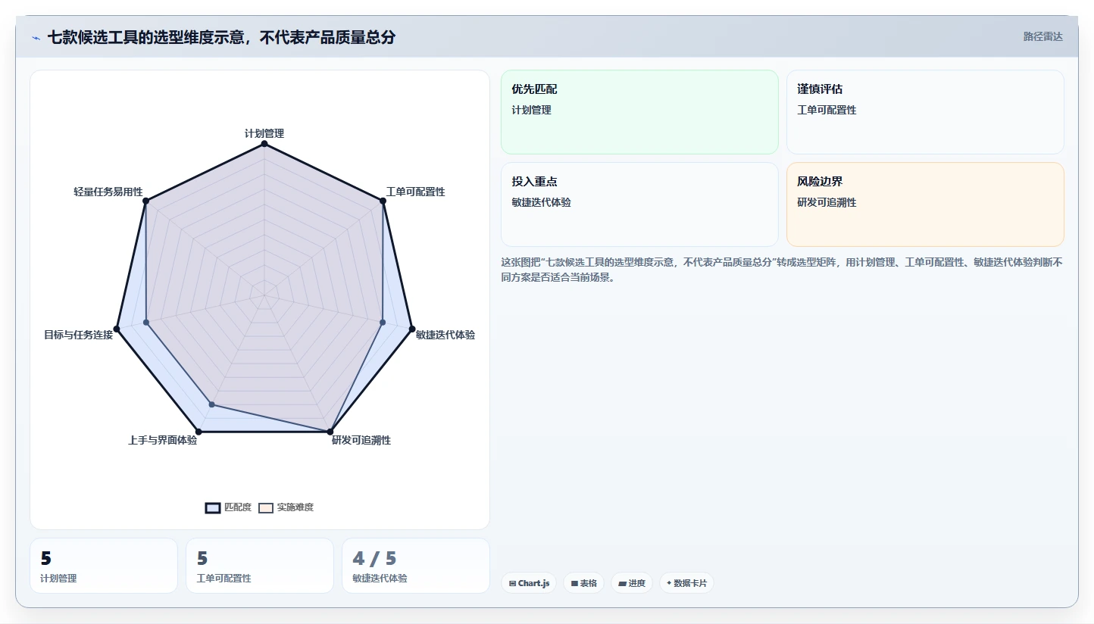Image resolution: width=1094 pixels, height=624 pixels.
Task: Open the 优先匹配 card
Action: (x=639, y=112)
